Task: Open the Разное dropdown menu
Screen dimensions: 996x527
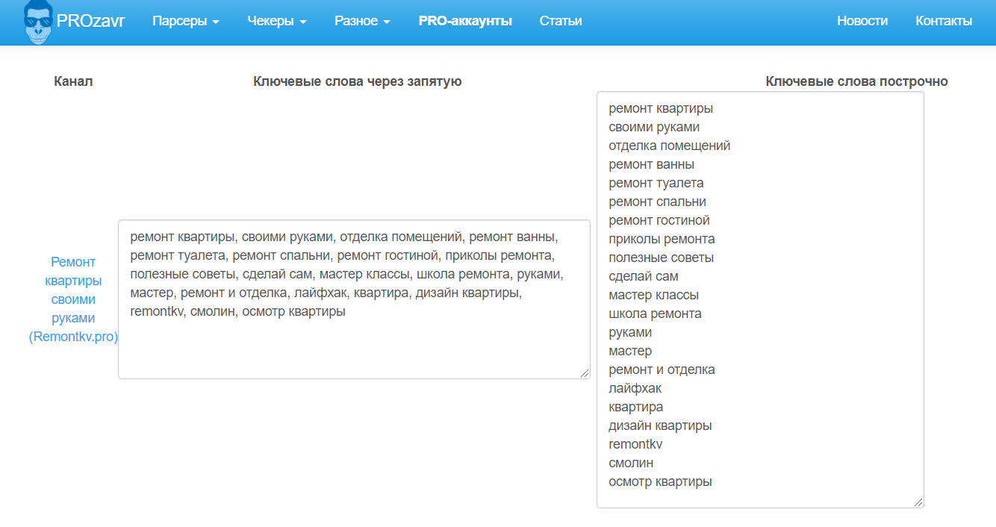Action: click(362, 21)
